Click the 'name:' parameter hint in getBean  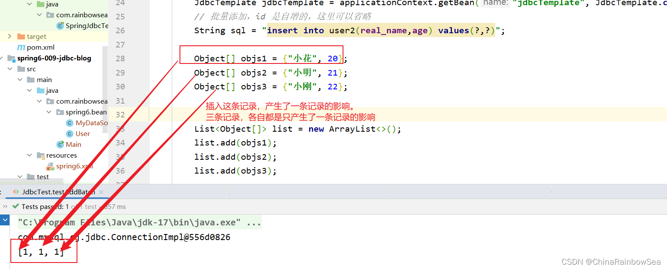click(x=495, y=3)
